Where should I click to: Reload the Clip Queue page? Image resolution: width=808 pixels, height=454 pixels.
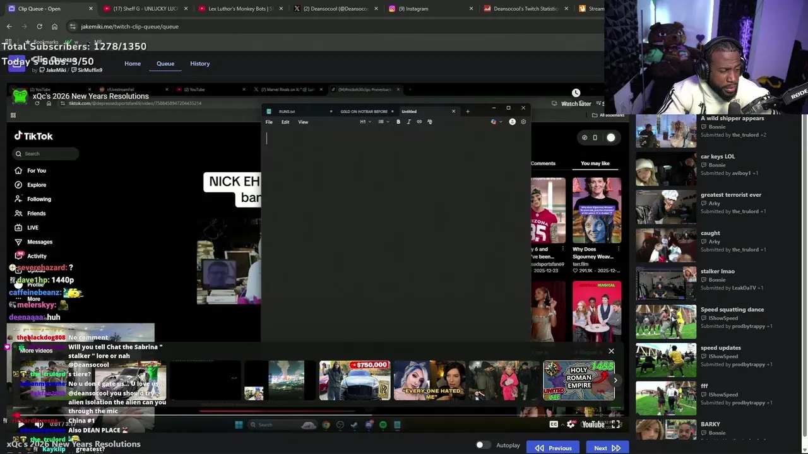[x=39, y=26]
